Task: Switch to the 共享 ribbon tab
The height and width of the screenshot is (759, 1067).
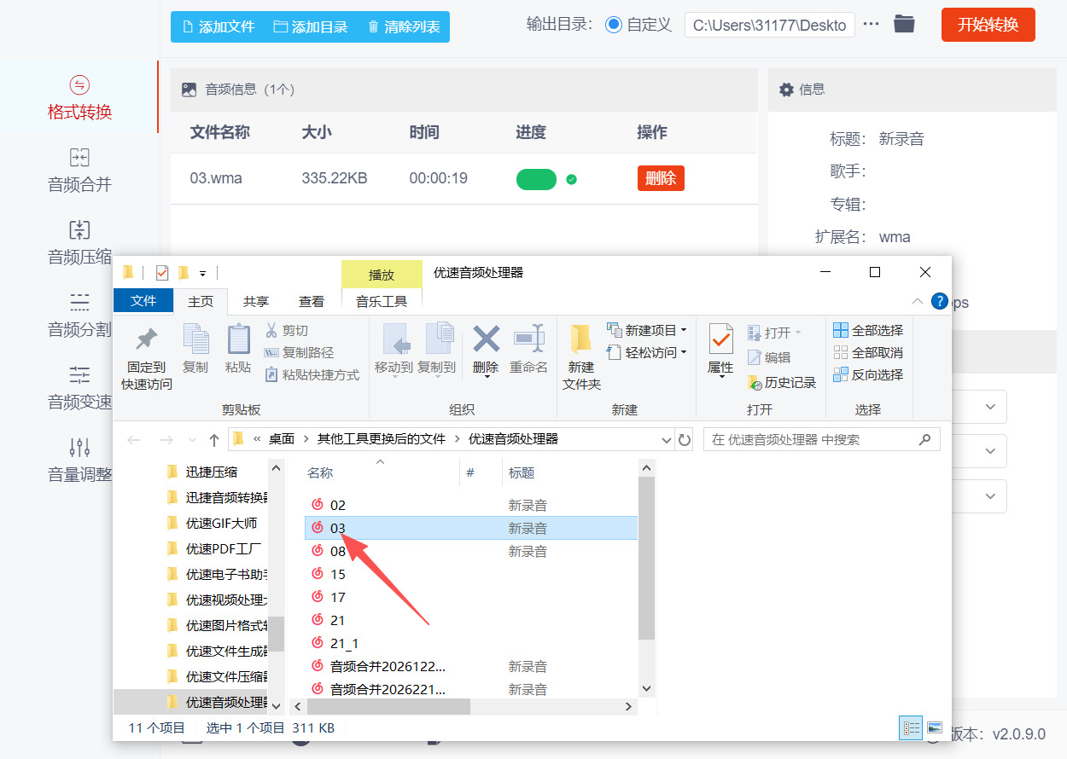Action: point(255,301)
